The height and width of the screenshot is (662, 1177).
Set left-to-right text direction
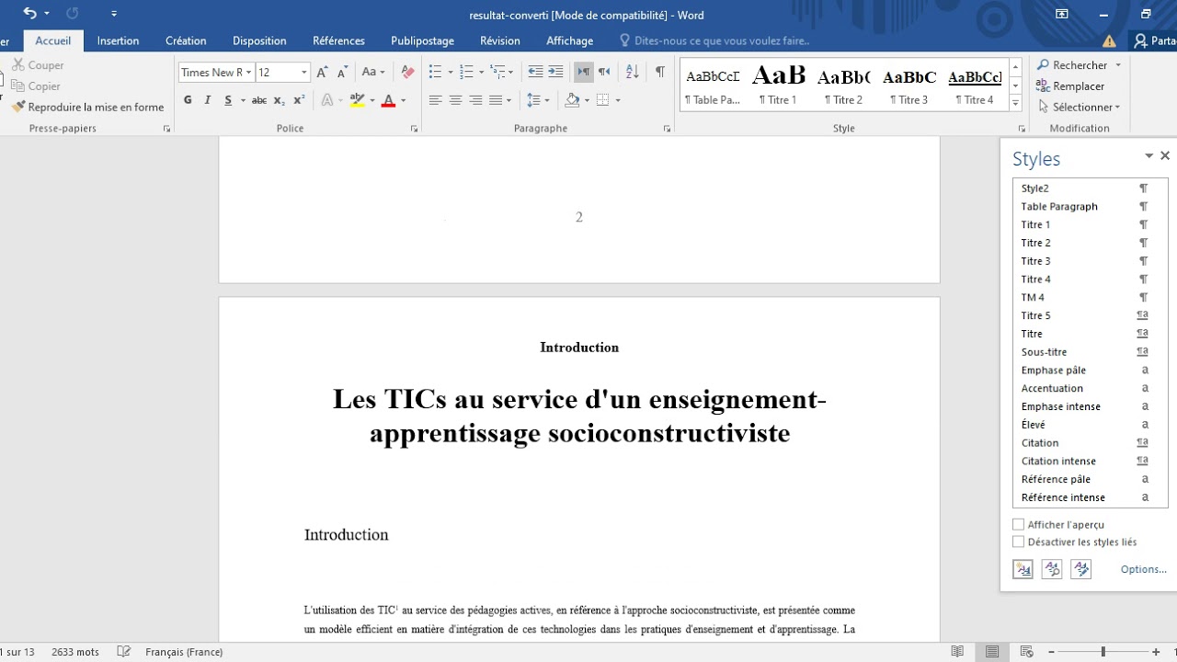583,72
